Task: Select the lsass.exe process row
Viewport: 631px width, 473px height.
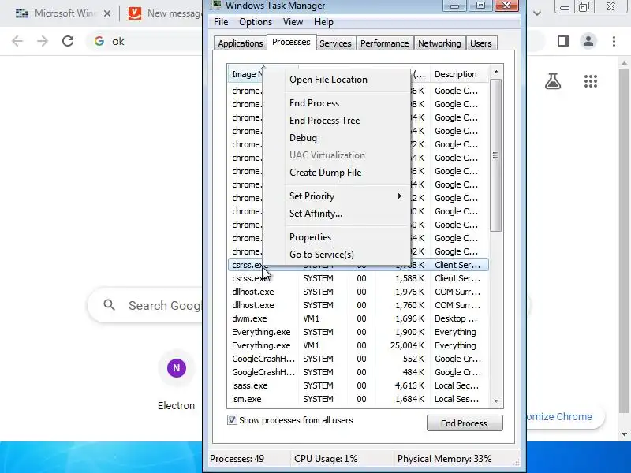Action: 358,385
